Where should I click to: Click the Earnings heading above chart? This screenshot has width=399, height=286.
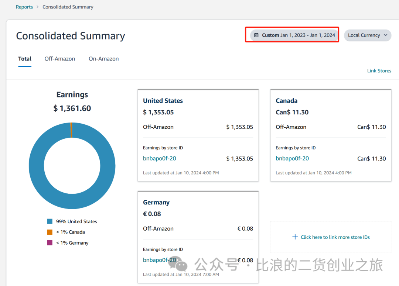pyautogui.click(x=72, y=94)
